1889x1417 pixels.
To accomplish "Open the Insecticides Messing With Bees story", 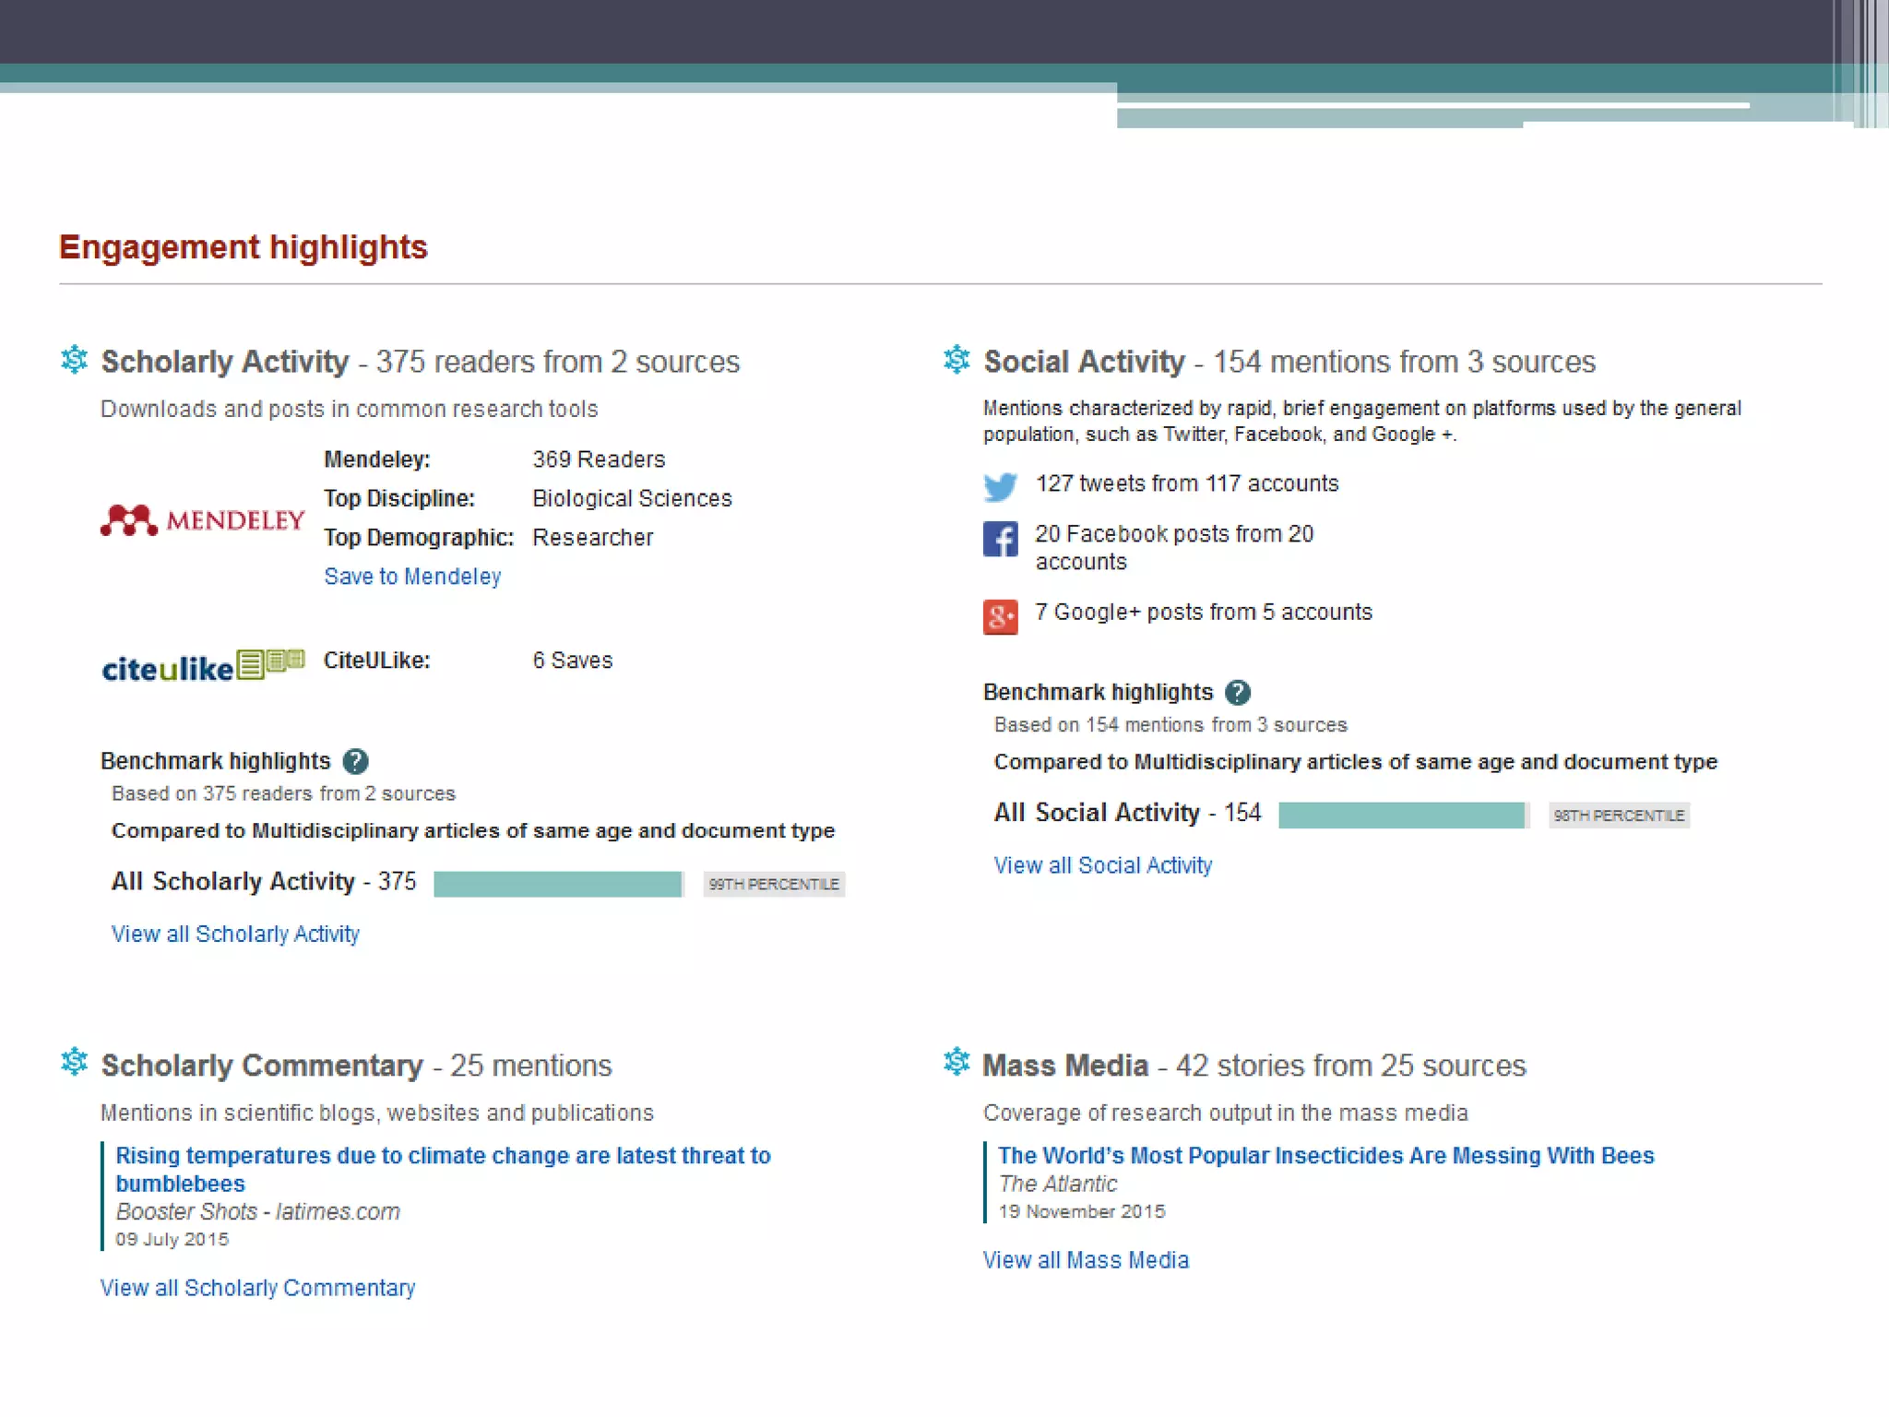I will [x=1325, y=1156].
